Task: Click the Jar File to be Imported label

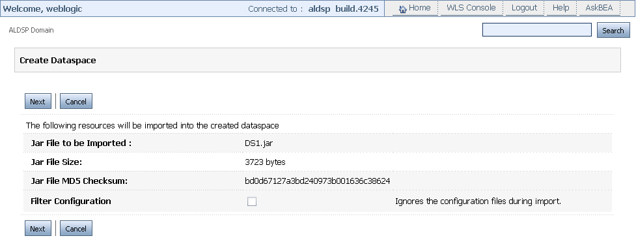Action: click(x=81, y=143)
